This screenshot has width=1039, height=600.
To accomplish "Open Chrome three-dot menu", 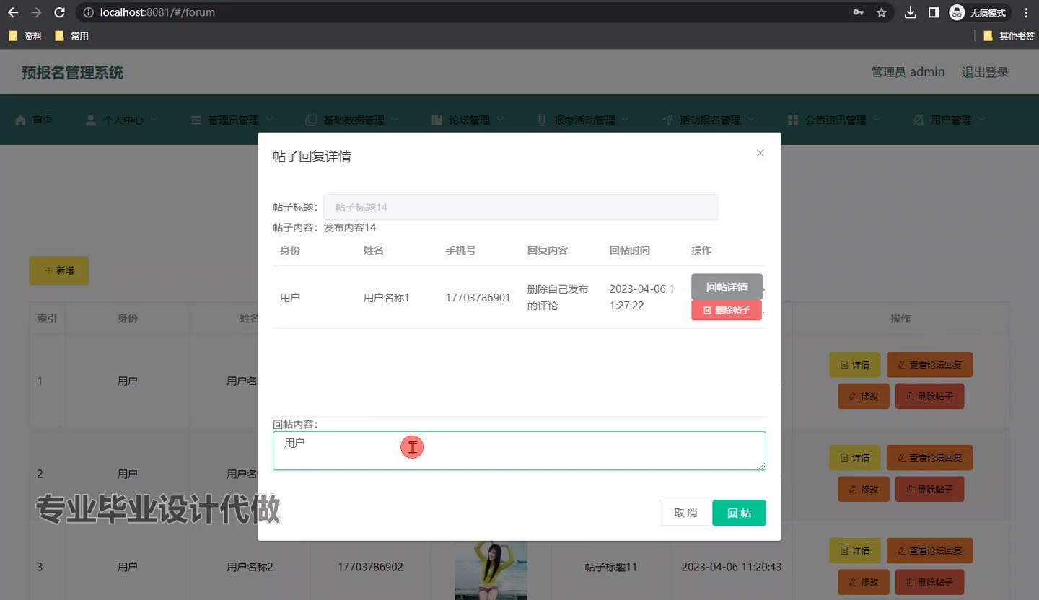I will click(1026, 12).
